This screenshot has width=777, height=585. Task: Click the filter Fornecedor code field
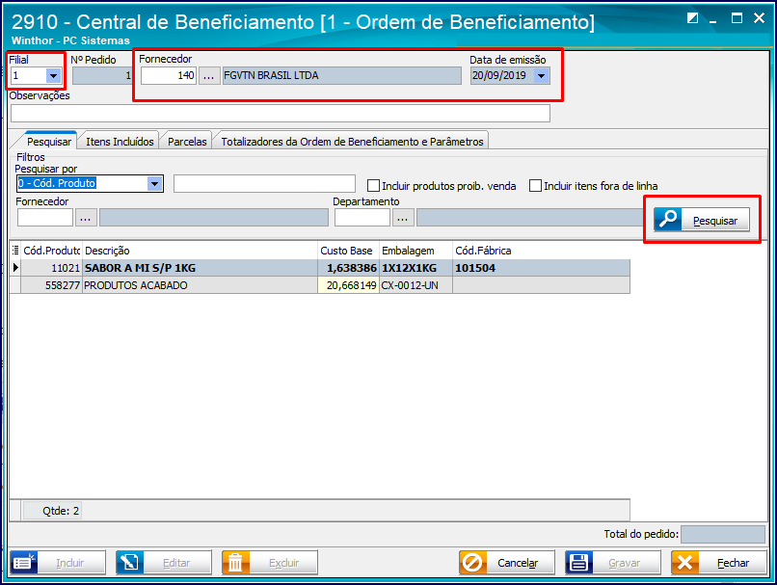coord(45,218)
